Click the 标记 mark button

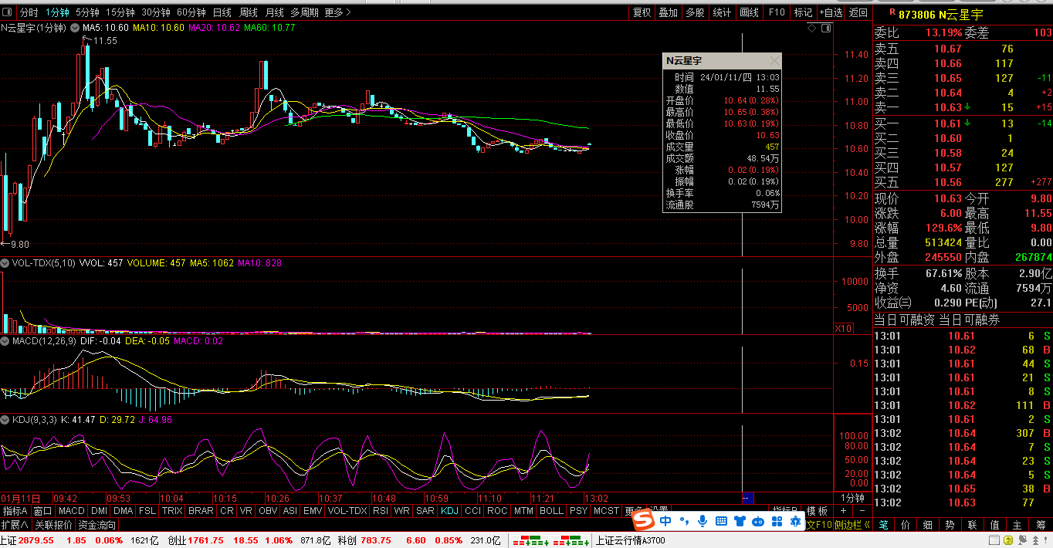[x=804, y=12]
